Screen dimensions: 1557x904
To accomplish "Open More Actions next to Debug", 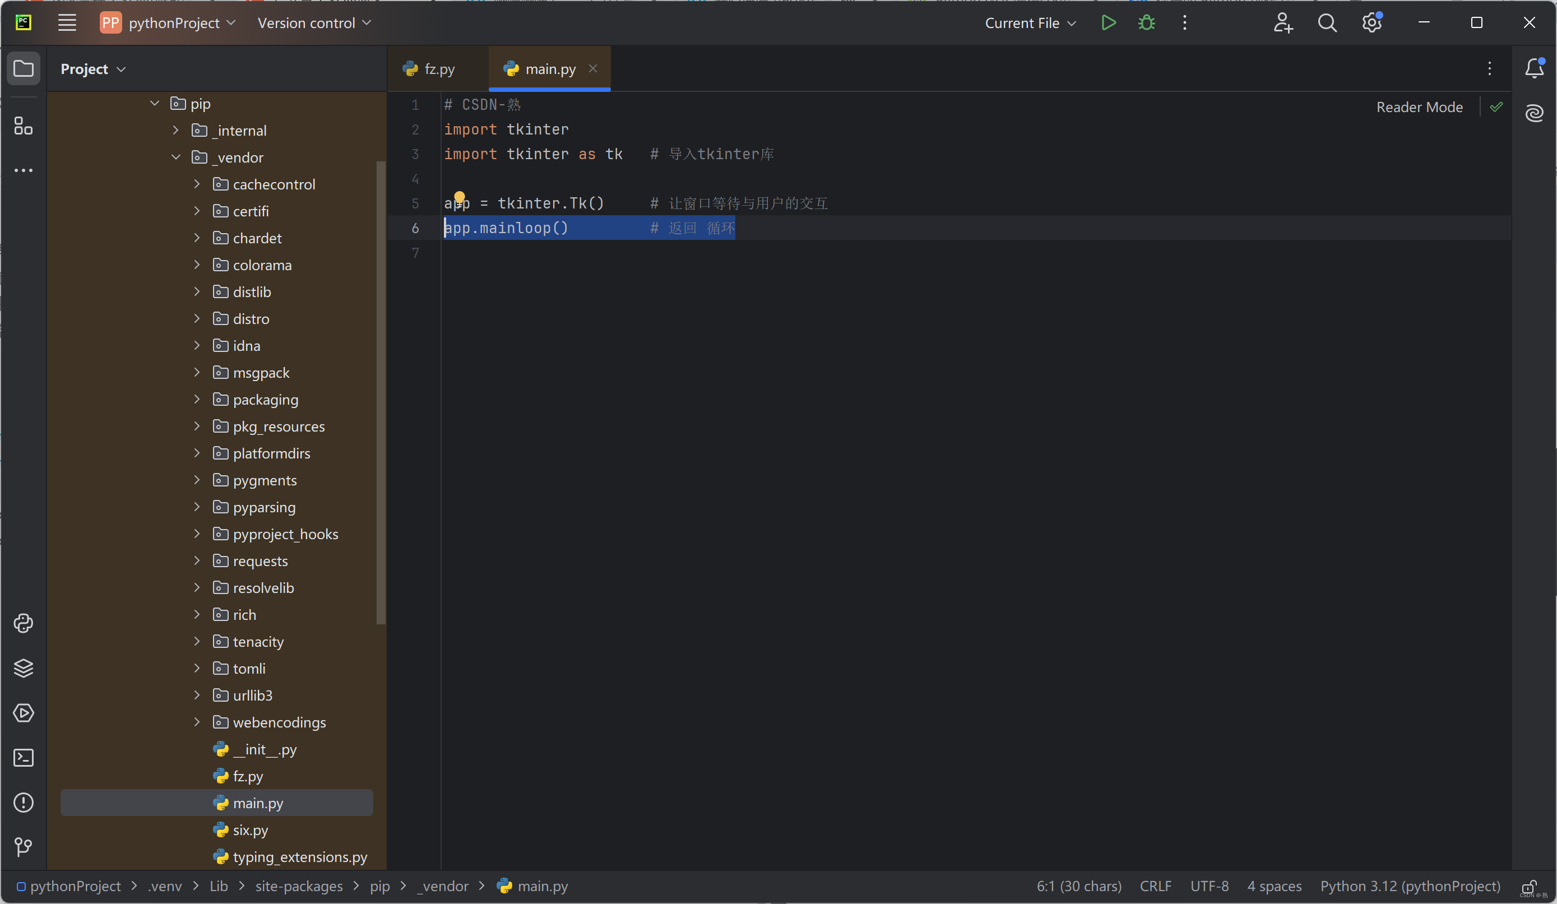I will [x=1184, y=23].
